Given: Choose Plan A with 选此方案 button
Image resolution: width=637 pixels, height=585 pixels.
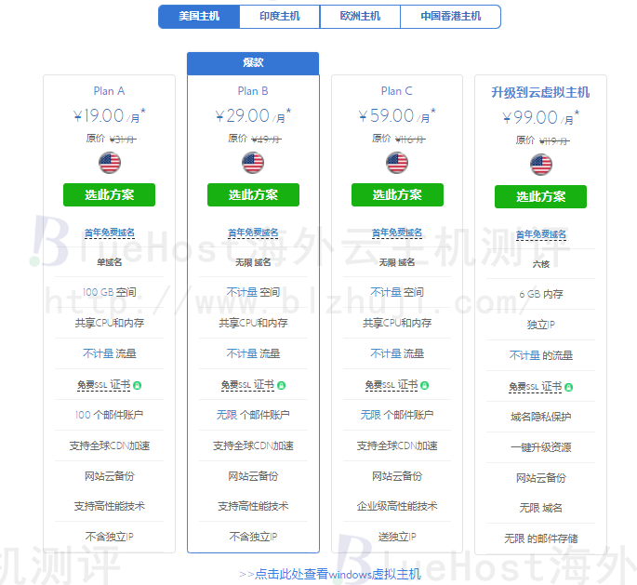Looking at the screenshot, I should 110,194.
